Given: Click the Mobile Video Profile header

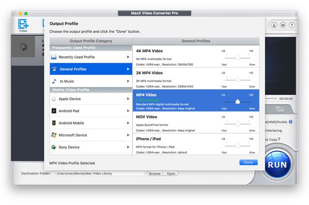Looking at the screenshot, I should tap(91, 90).
